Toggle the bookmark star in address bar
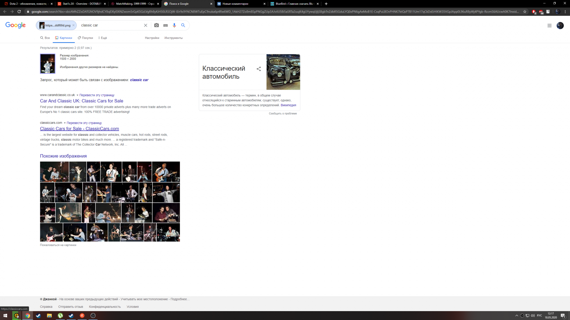This screenshot has height=320, width=570. click(x=525, y=12)
